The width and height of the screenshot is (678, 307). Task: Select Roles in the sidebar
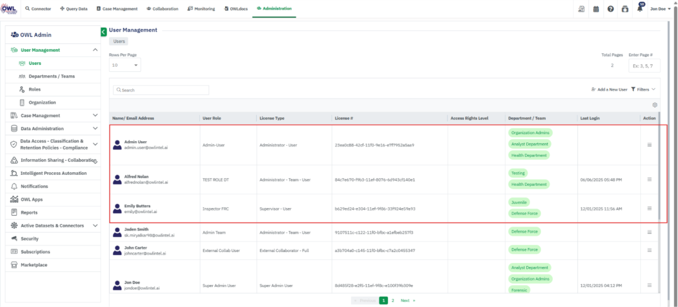[35, 89]
